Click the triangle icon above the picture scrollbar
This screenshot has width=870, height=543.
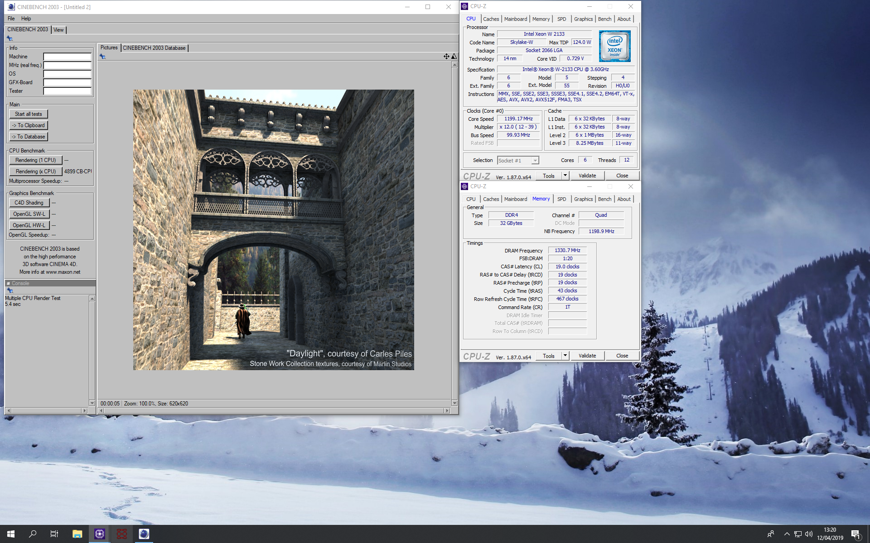[x=454, y=56]
